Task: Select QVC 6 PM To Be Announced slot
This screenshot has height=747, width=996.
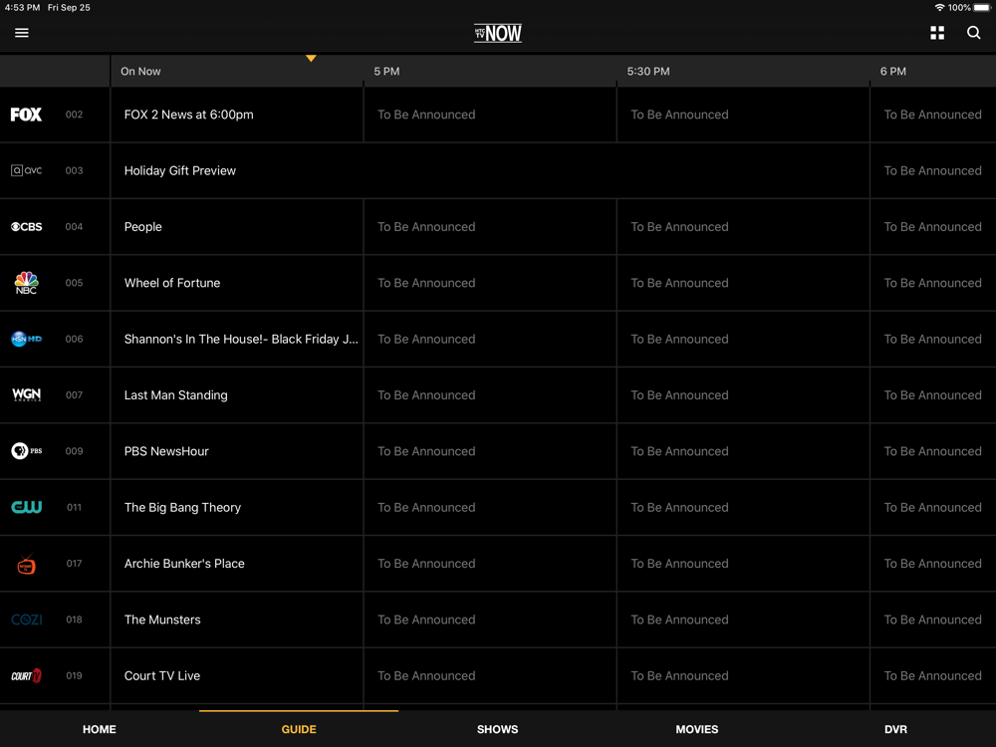Action: click(x=933, y=170)
